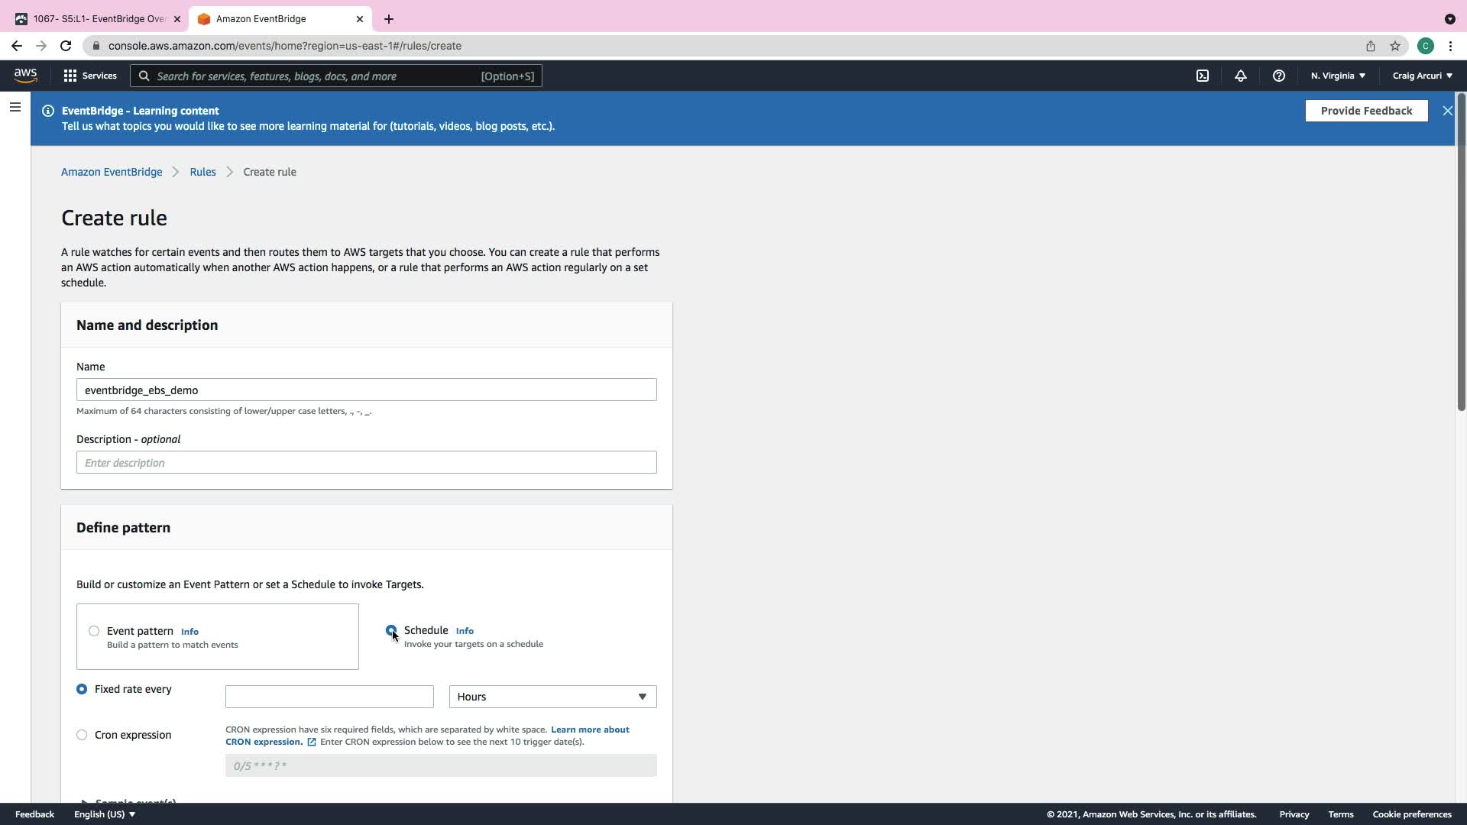Open the Services grid menu
The image size is (1467, 825).
(x=89, y=76)
